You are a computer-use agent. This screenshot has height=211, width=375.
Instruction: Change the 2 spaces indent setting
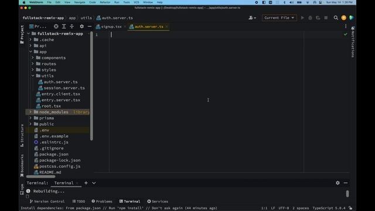coord(301,208)
